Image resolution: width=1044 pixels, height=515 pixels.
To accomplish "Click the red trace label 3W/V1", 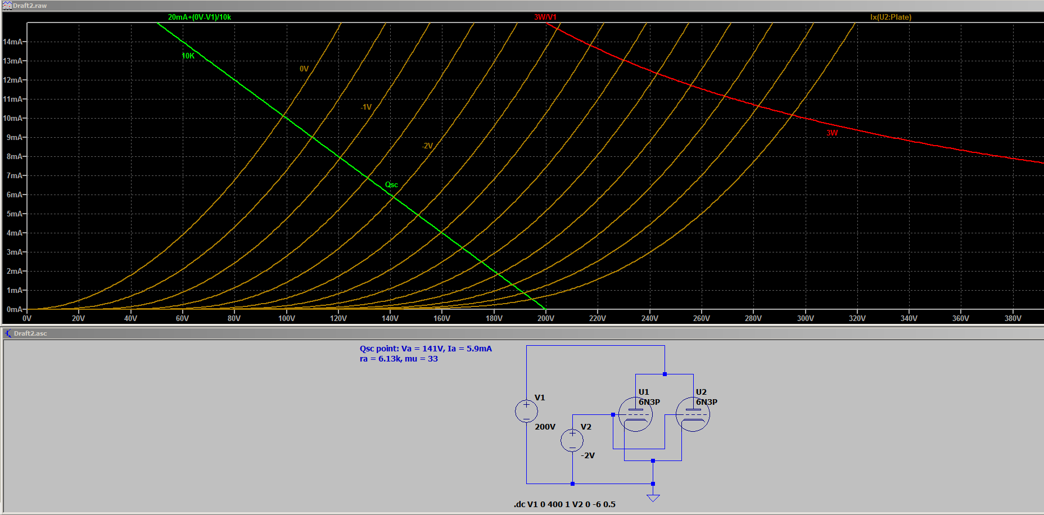I will coord(545,17).
